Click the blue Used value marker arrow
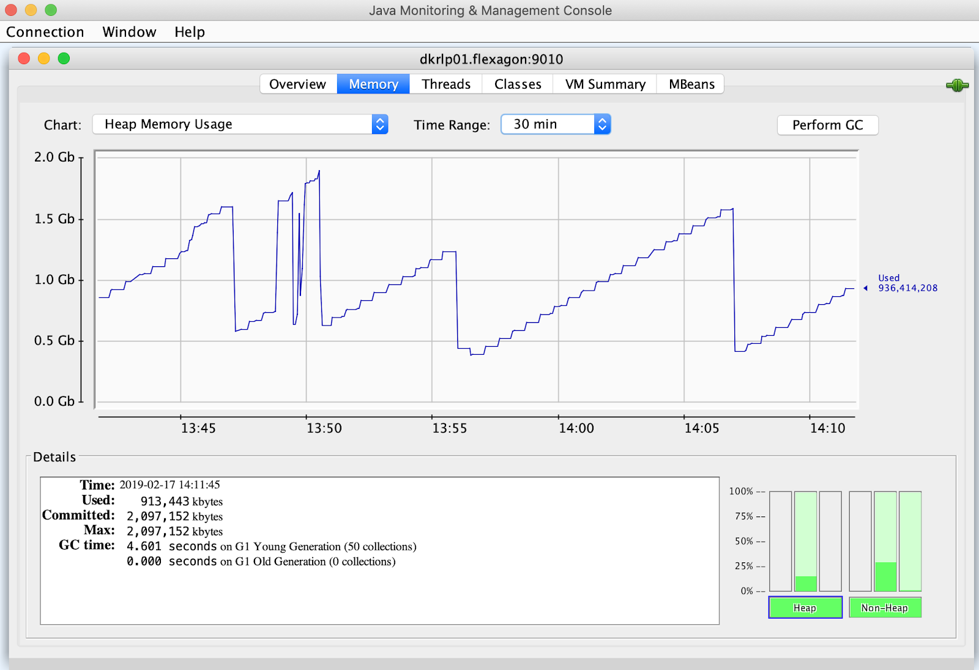 point(865,288)
